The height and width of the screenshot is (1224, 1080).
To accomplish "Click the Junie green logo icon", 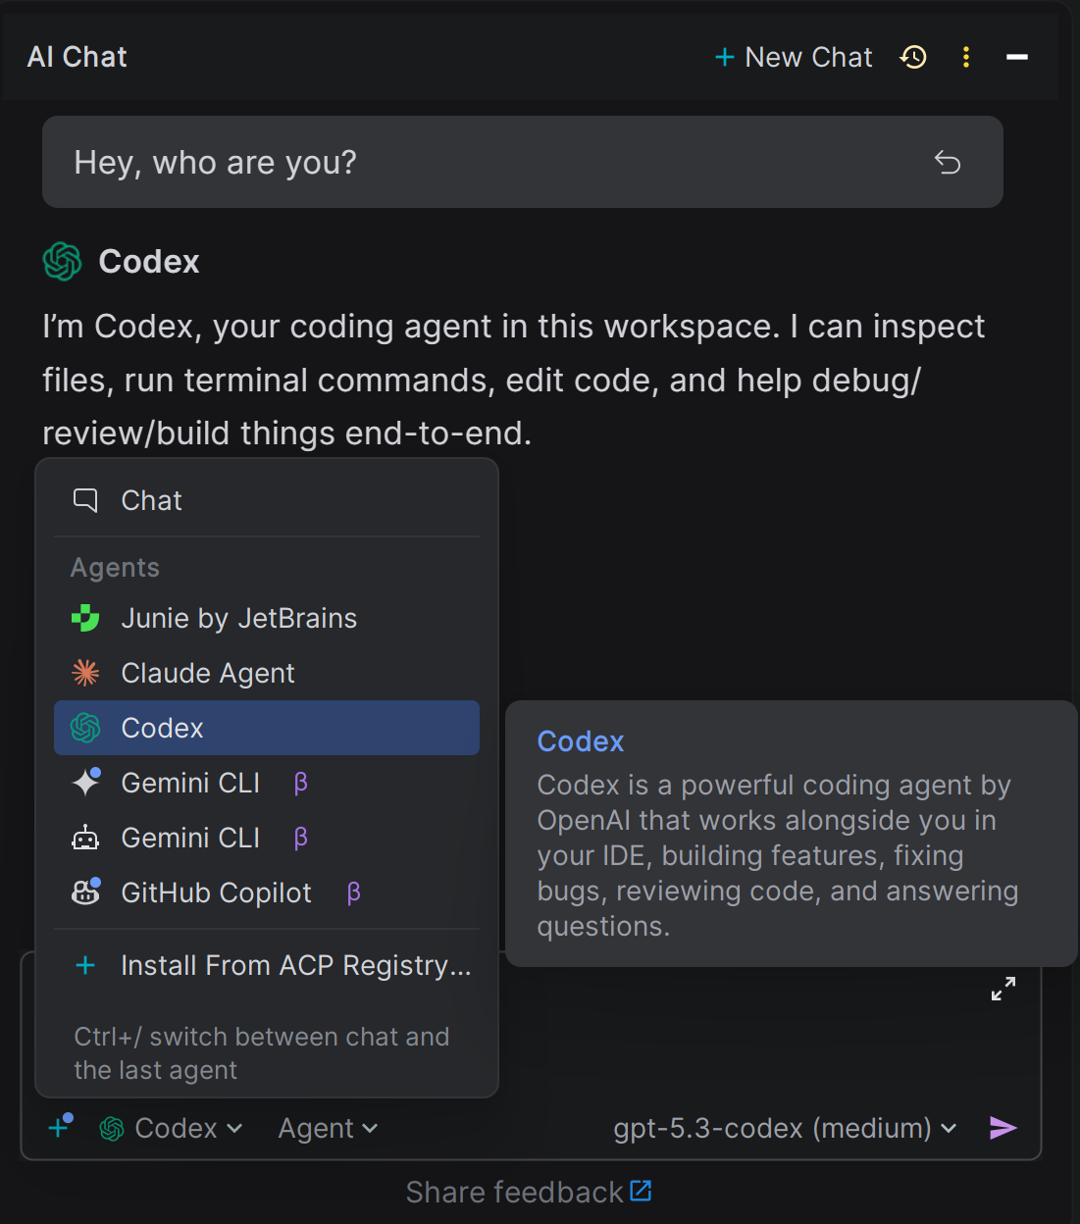I will point(85,619).
